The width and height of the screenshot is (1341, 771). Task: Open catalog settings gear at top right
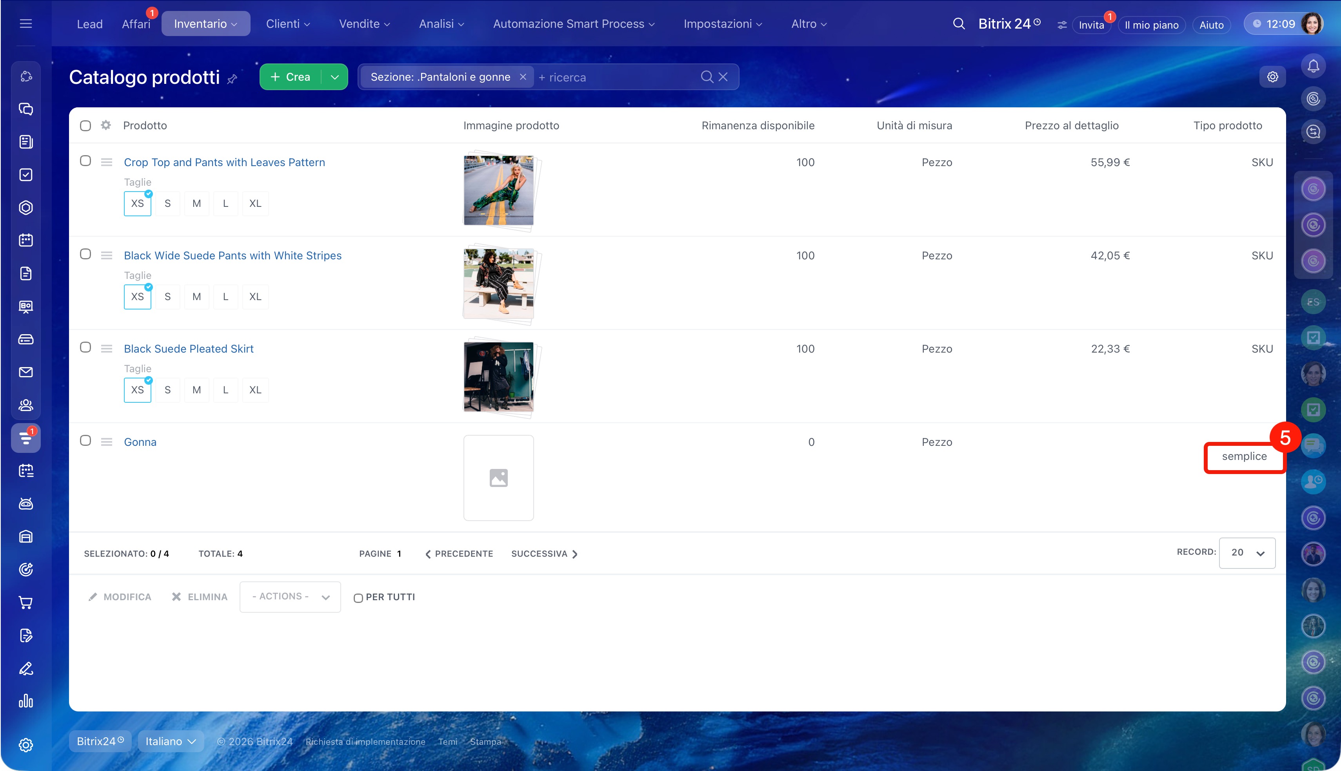point(1272,77)
